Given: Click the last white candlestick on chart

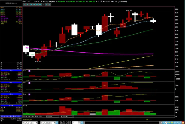Looking at the screenshot, I should point(153,21).
